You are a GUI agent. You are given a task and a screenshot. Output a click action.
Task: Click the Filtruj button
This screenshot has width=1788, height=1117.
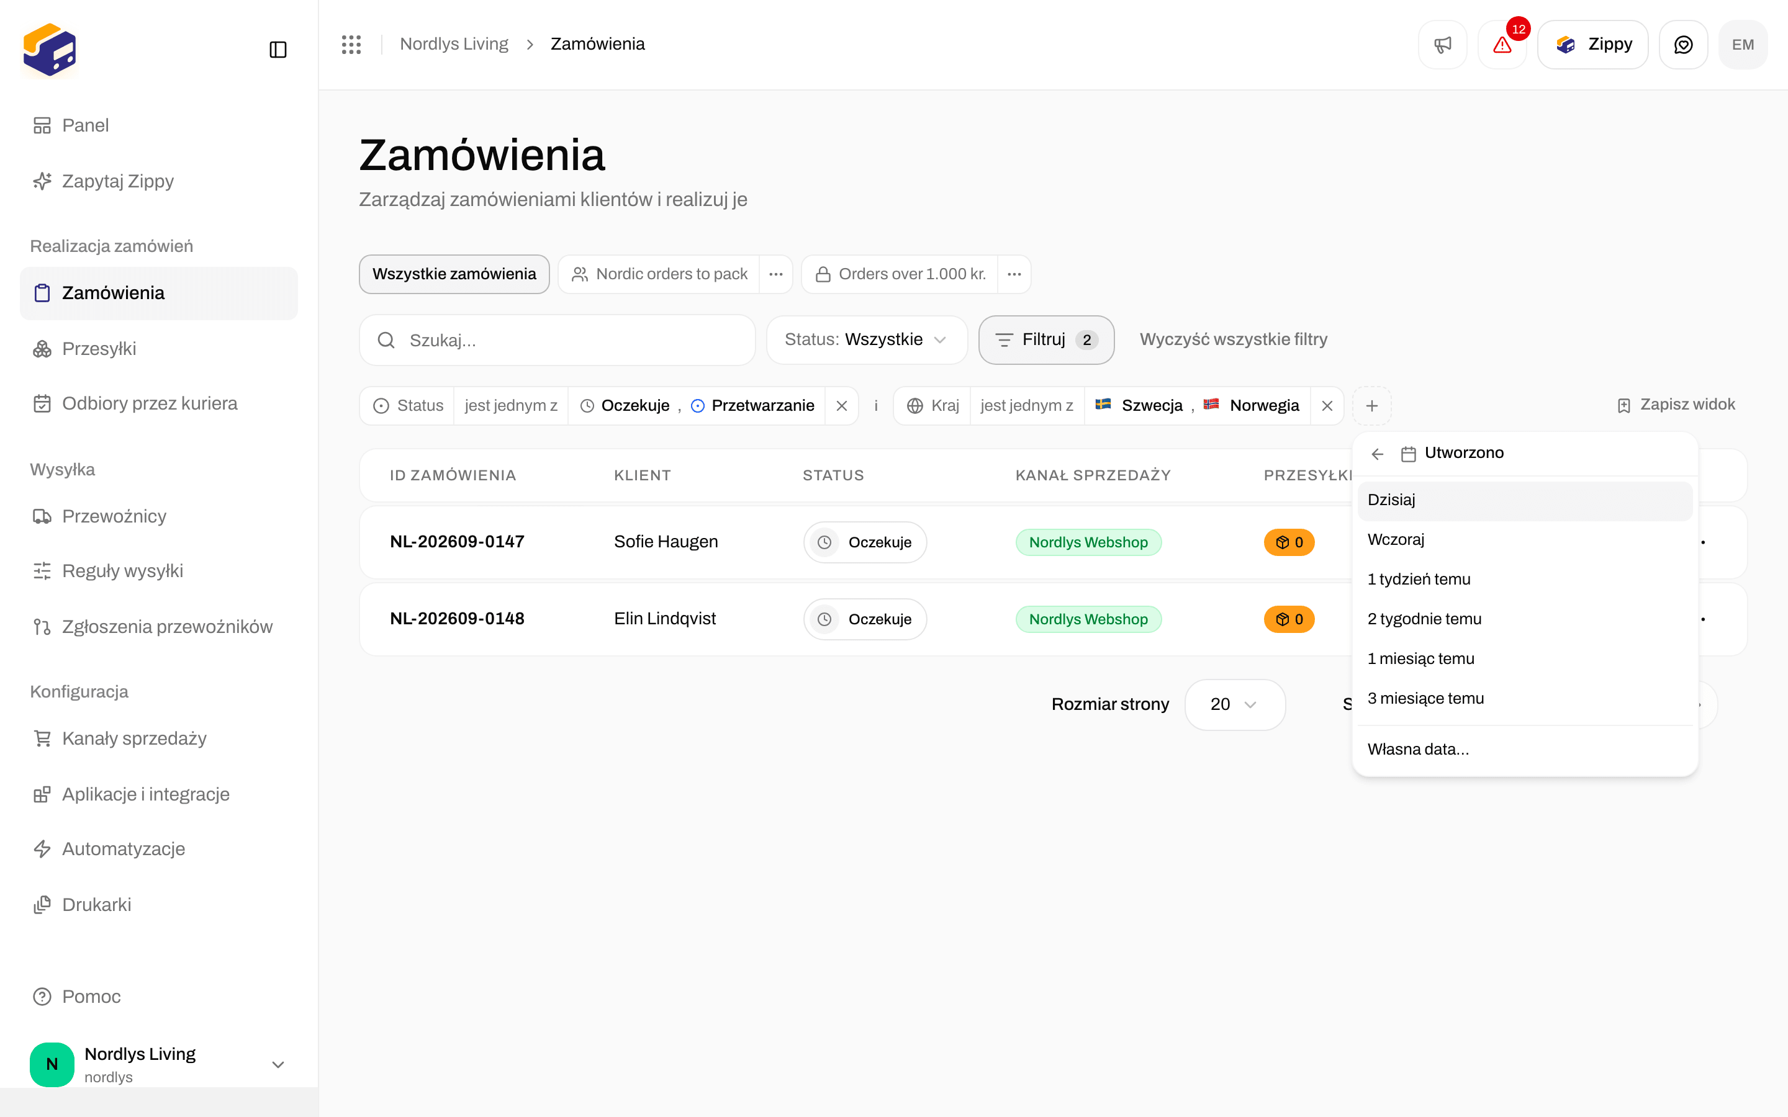click(1046, 340)
